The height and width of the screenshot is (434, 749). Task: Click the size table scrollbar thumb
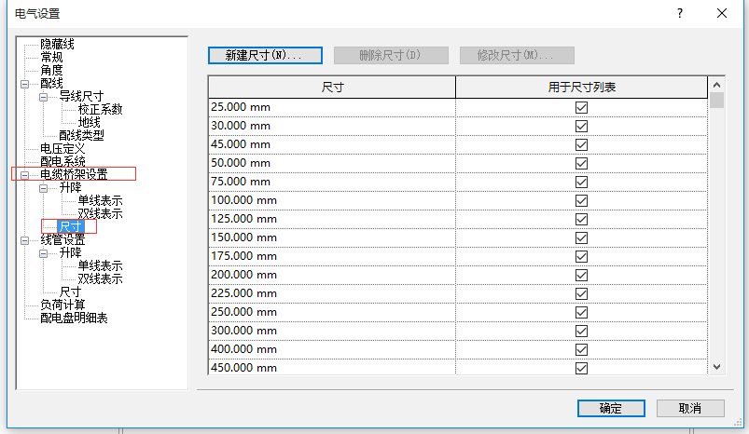pos(716,101)
